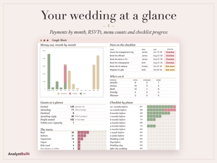
Task: Click the Overdue badge for 'Book the band or DJ'
Action: [170, 59]
